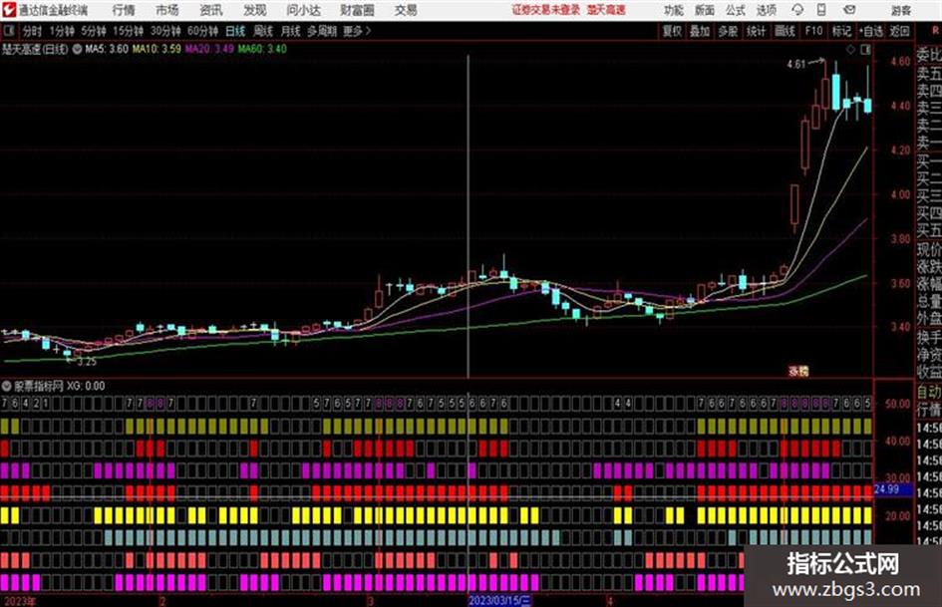942x607 pixels.
Task: Open the 发现 menu
Action: tap(255, 10)
